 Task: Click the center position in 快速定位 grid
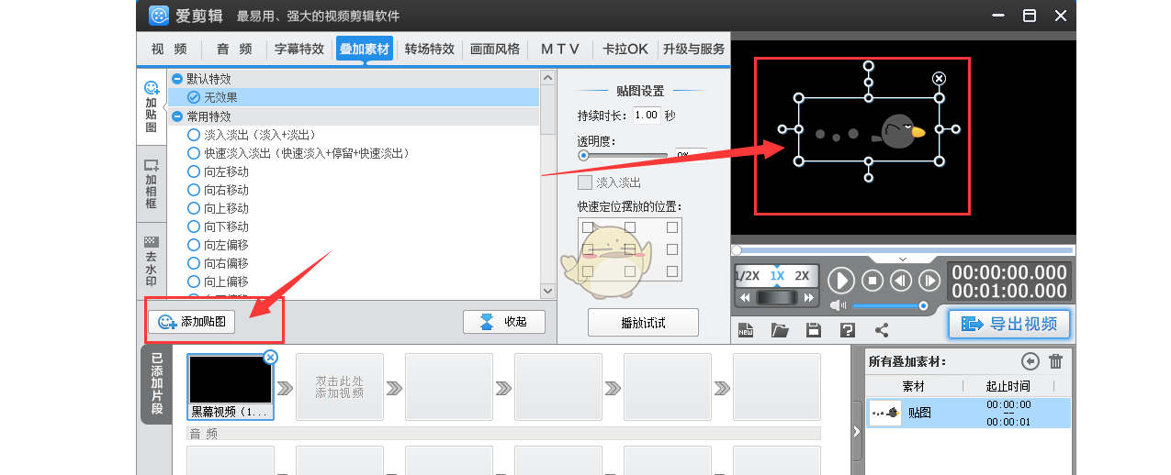pos(630,249)
